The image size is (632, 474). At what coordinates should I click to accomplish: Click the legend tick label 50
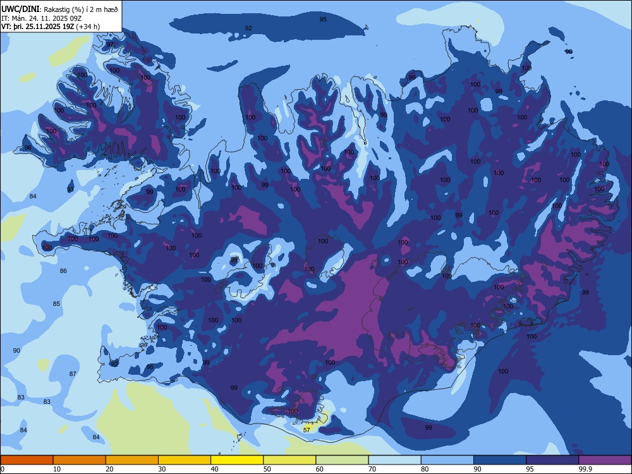[x=267, y=469]
